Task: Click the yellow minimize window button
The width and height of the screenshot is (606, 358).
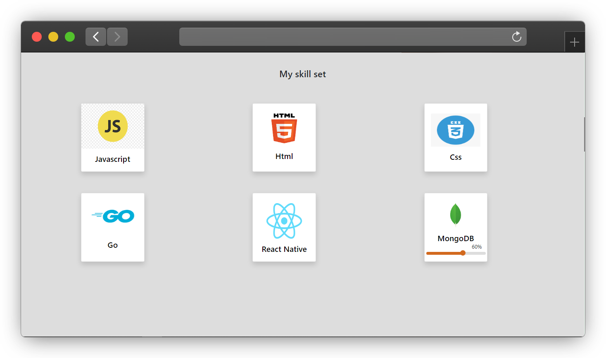Action: point(53,37)
